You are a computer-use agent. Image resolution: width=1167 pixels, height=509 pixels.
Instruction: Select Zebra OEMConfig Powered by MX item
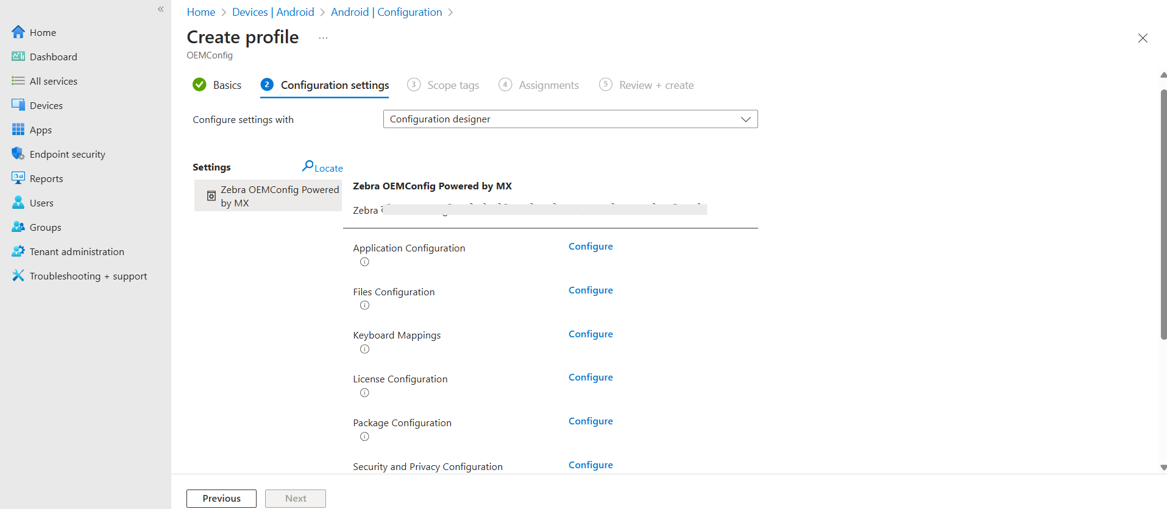point(268,196)
